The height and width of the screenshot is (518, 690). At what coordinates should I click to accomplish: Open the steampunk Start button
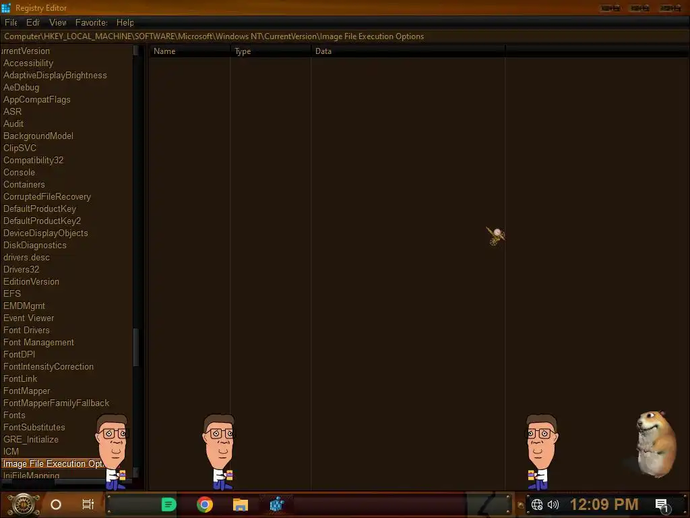(x=24, y=505)
